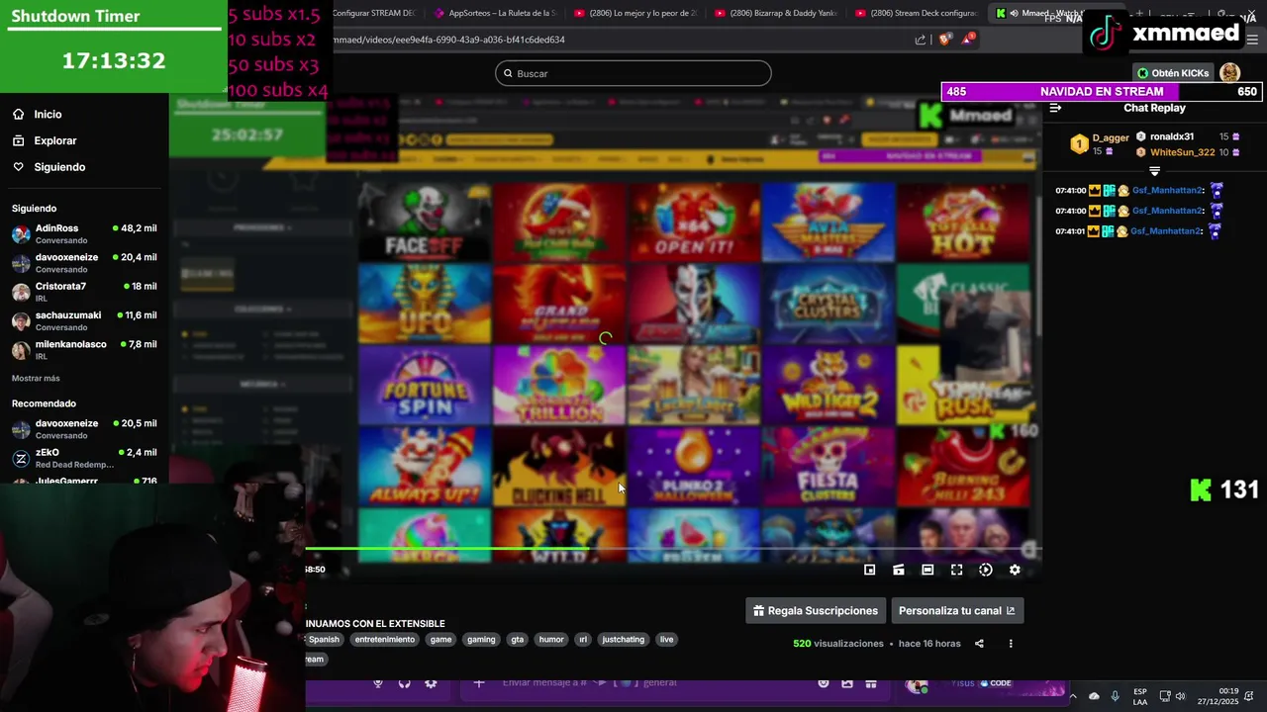The width and height of the screenshot is (1267, 712).
Task: Click Personaliza tu canal button
Action: 957,611
